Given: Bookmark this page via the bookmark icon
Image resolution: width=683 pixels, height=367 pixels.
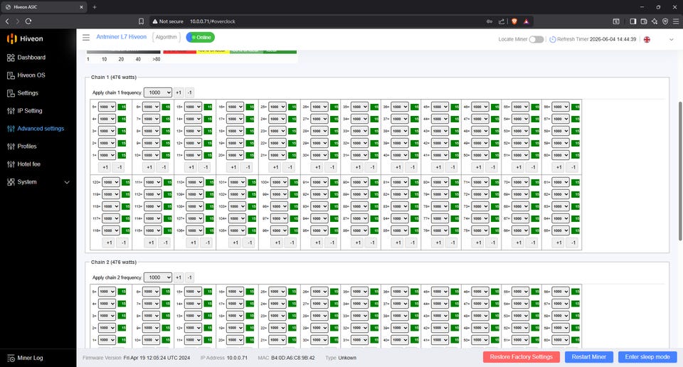Looking at the screenshot, I should [x=141, y=21].
